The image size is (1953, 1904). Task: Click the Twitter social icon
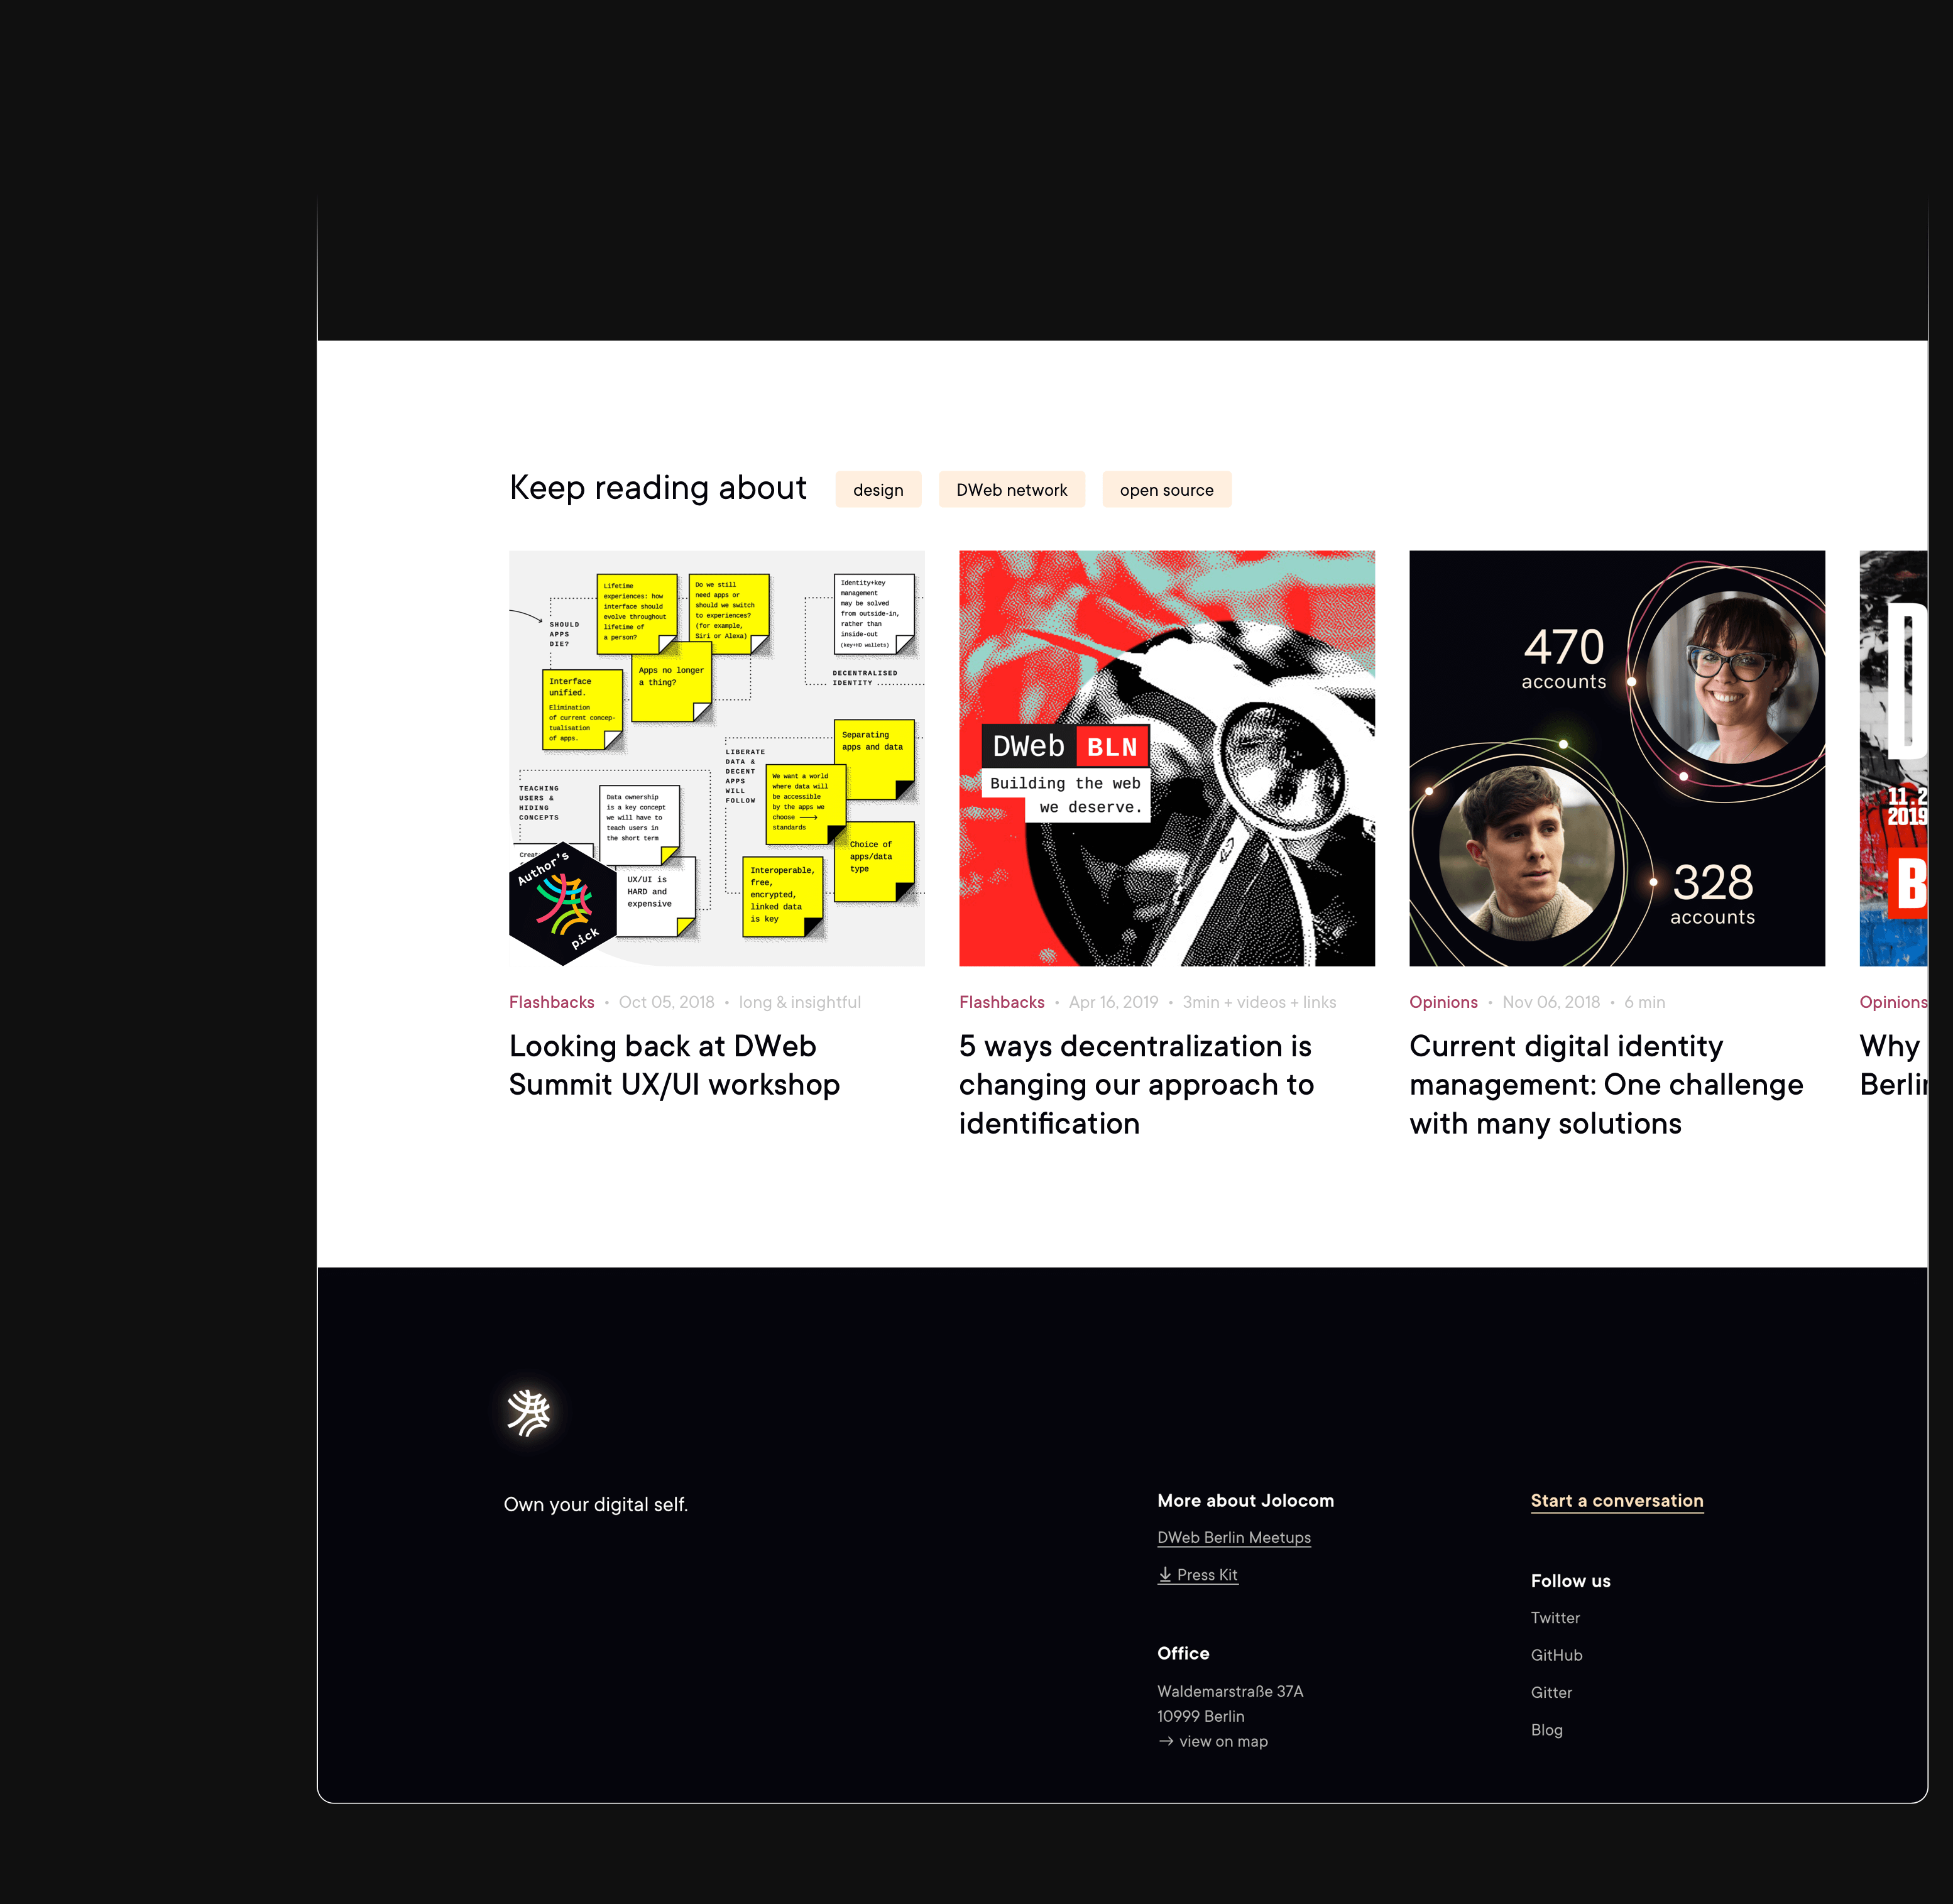point(1555,1616)
